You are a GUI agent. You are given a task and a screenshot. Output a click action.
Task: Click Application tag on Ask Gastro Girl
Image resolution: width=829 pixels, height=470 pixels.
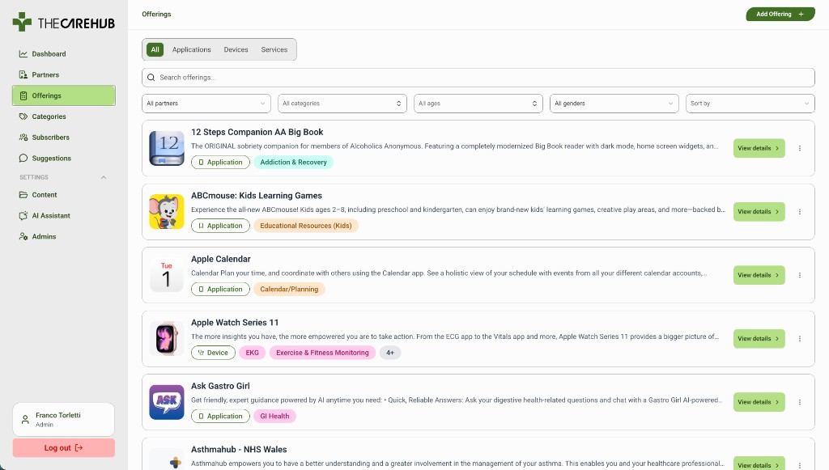point(220,416)
